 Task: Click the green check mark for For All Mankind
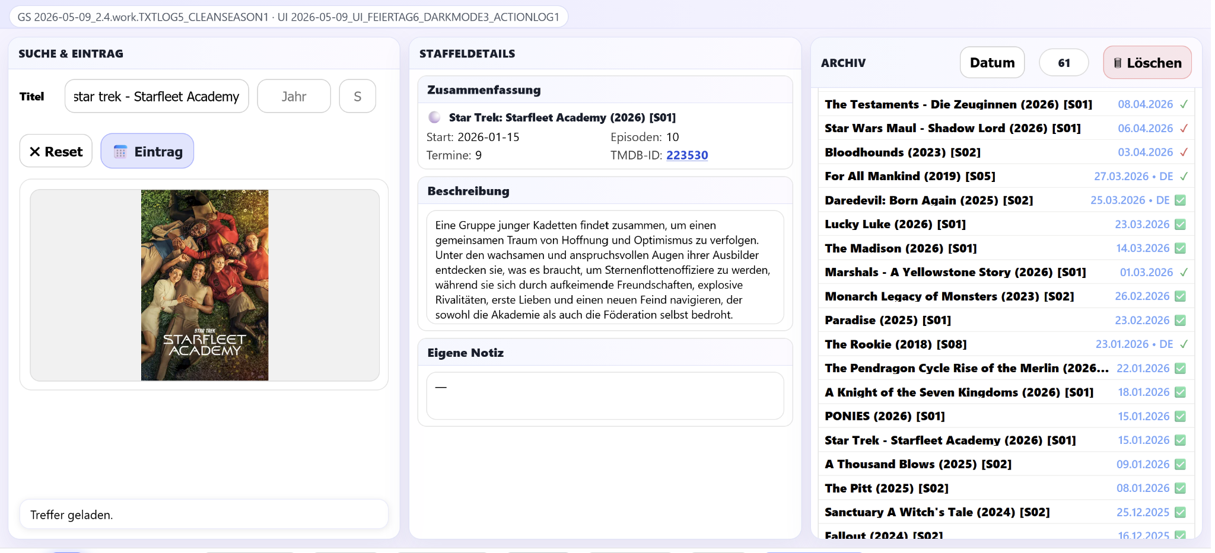point(1184,176)
